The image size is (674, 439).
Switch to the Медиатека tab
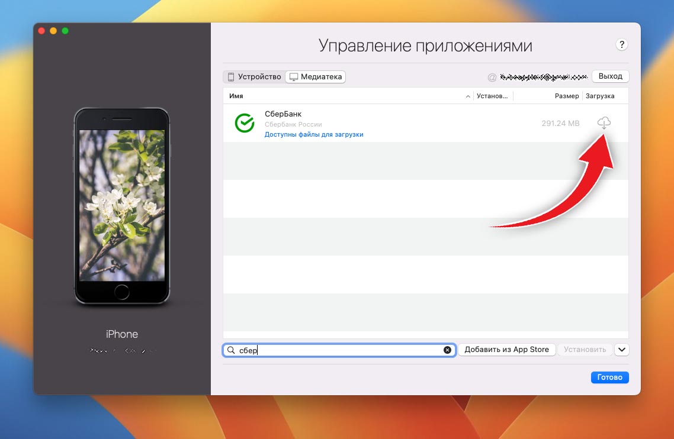point(316,77)
